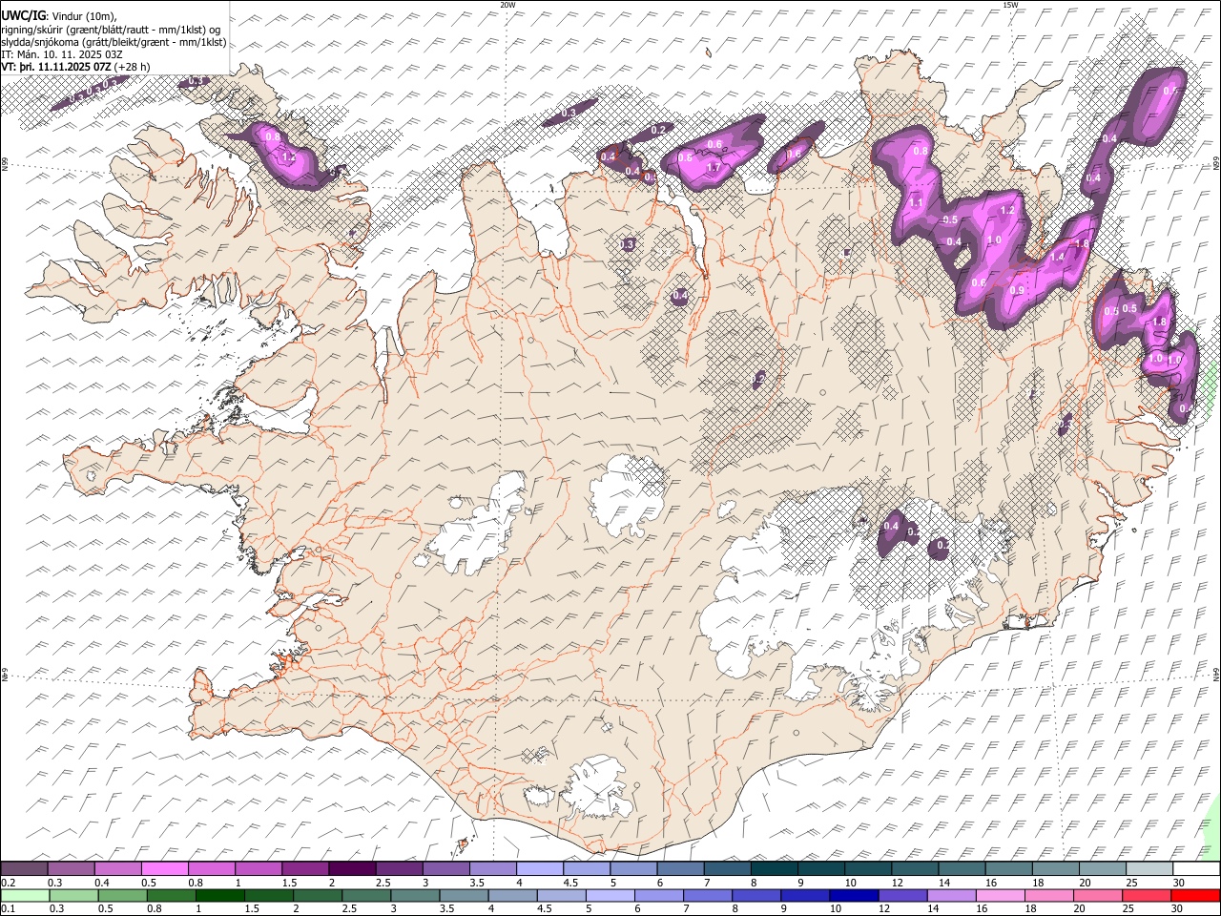Click the Mýrdalsjökull glacier on the south coast

[x=596, y=787]
